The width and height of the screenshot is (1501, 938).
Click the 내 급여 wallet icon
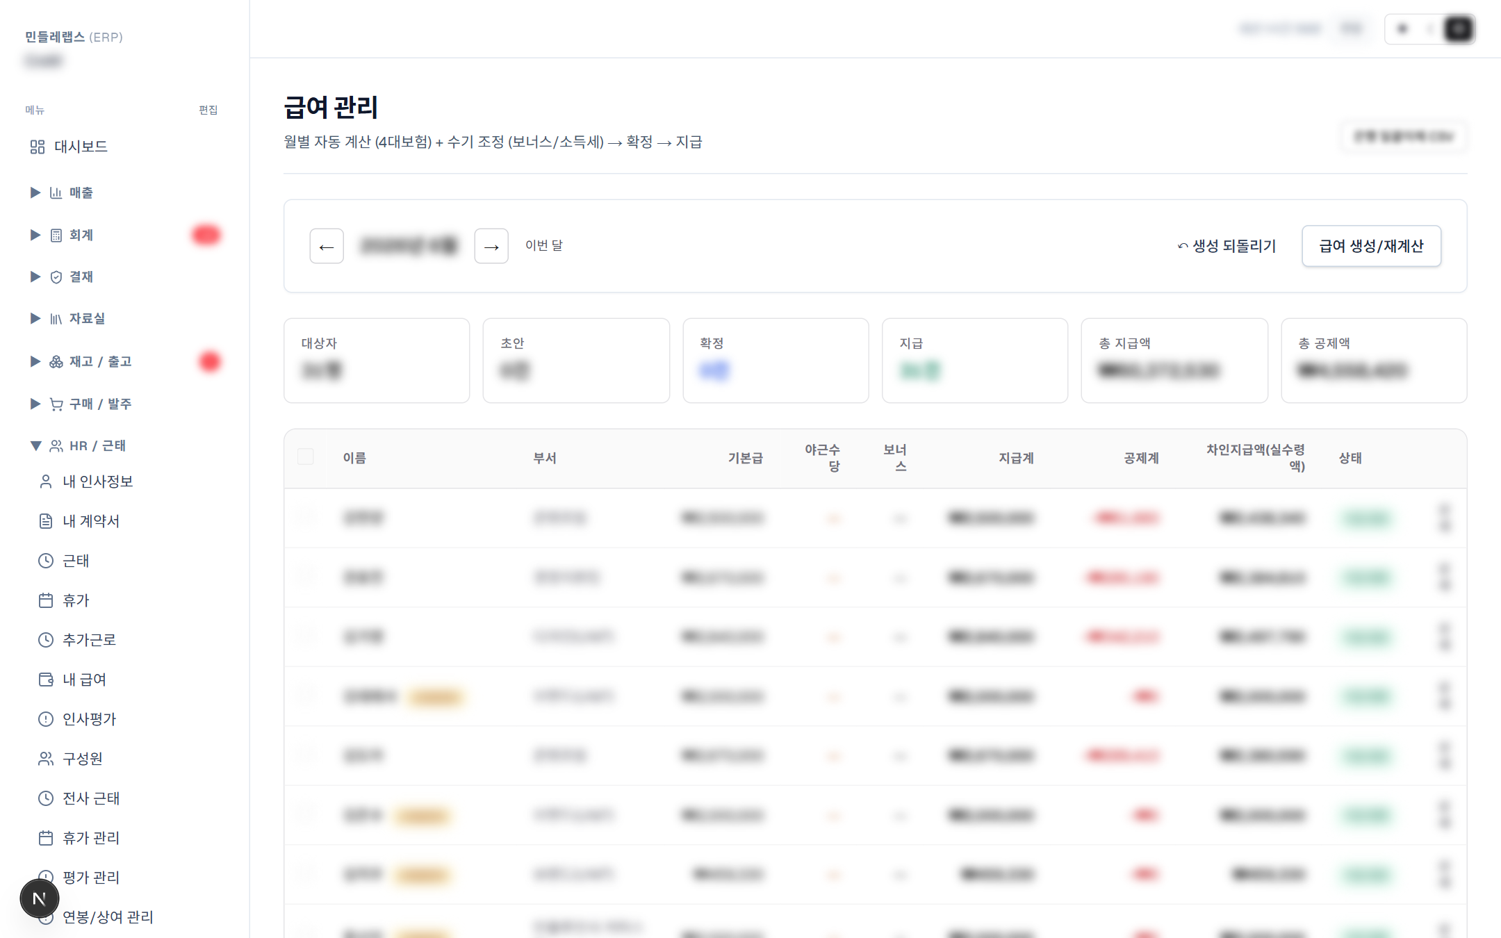(46, 680)
